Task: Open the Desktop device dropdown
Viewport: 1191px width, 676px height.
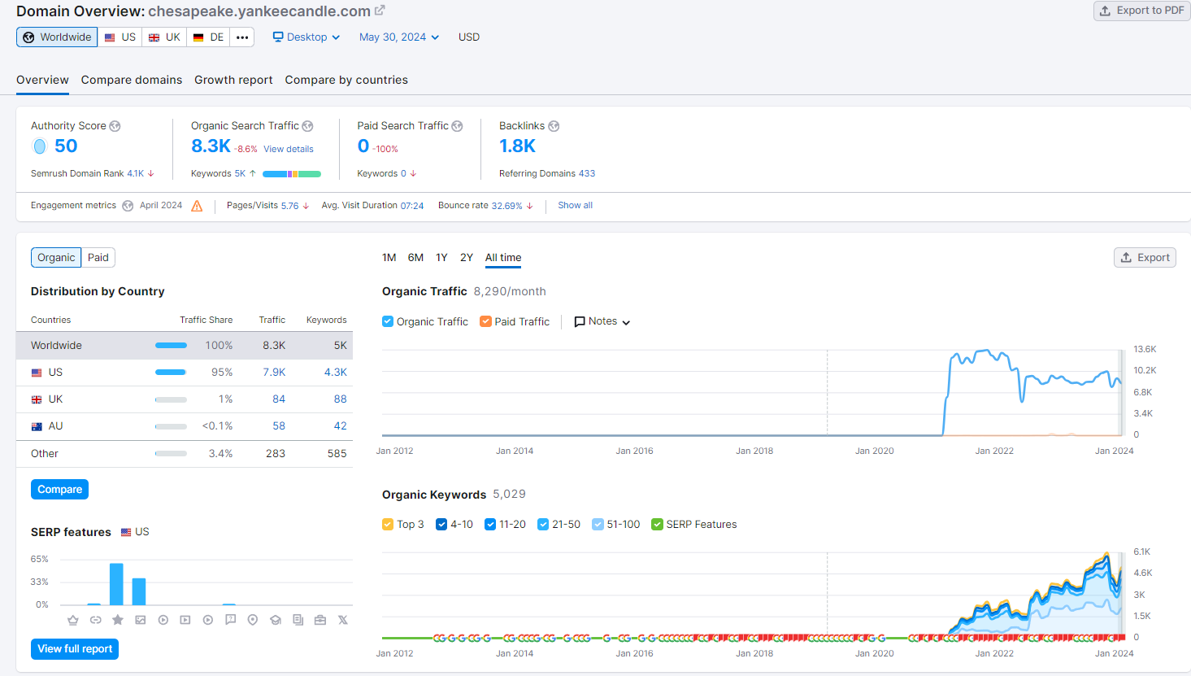Action: tap(306, 37)
